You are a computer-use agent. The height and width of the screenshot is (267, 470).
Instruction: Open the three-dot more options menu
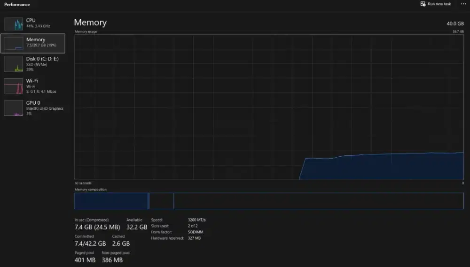[x=463, y=4]
